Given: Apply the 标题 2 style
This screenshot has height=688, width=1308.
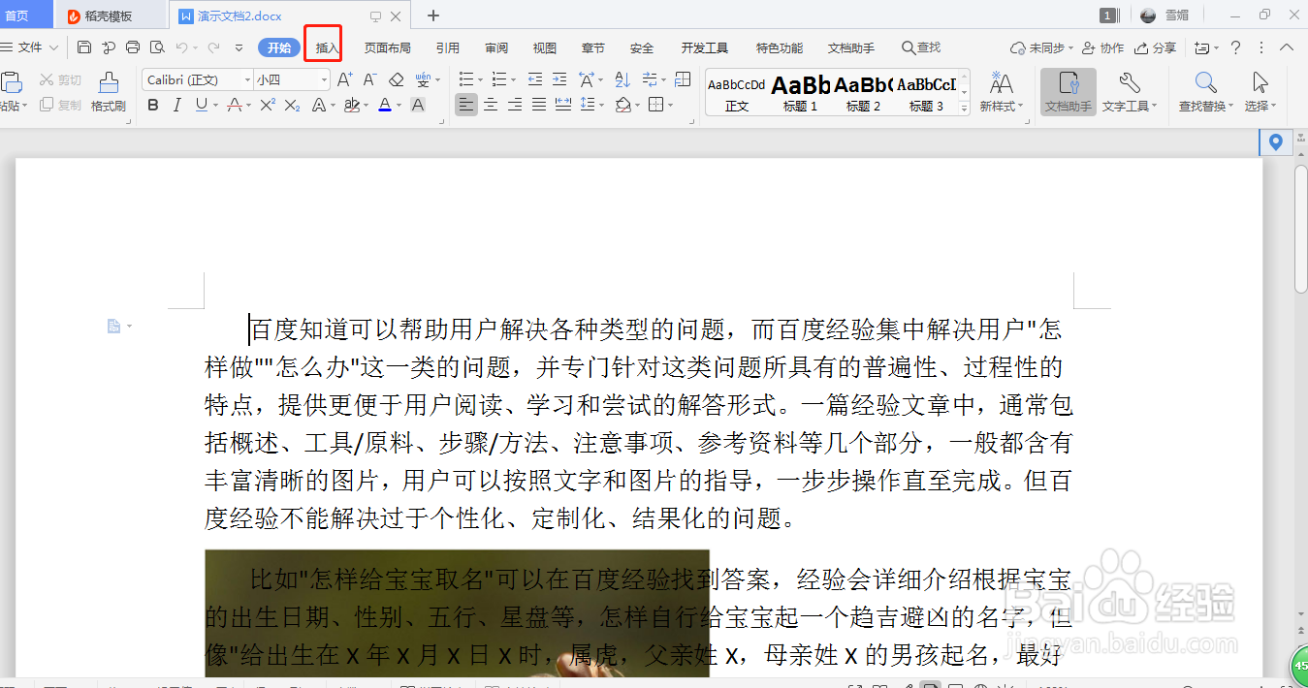Looking at the screenshot, I should (x=863, y=93).
